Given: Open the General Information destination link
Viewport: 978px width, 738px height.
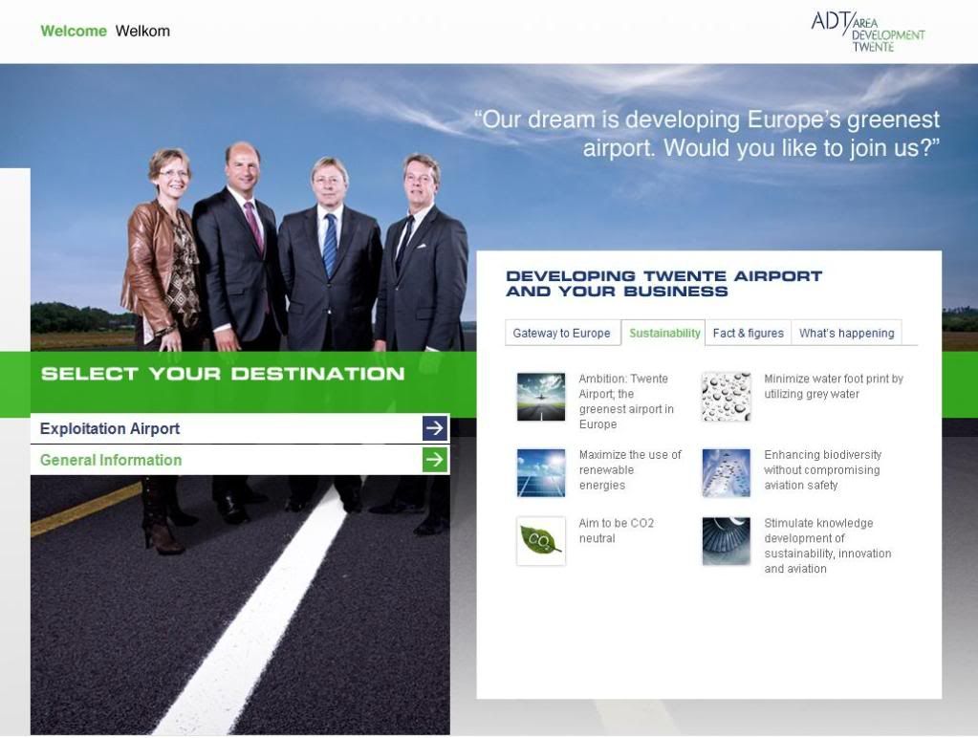Looking at the screenshot, I should [111, 460].
